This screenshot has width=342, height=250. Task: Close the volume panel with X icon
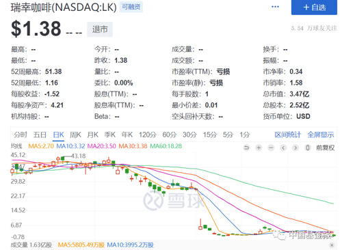[x=332, y=245]
